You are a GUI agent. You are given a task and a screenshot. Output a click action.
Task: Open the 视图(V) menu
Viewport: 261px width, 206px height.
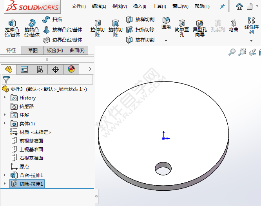120,6
